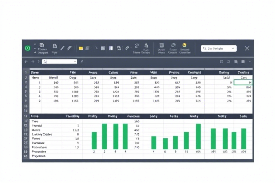Click the padlock protect icon
Screen dimensions: 275x183
point(146,46)
